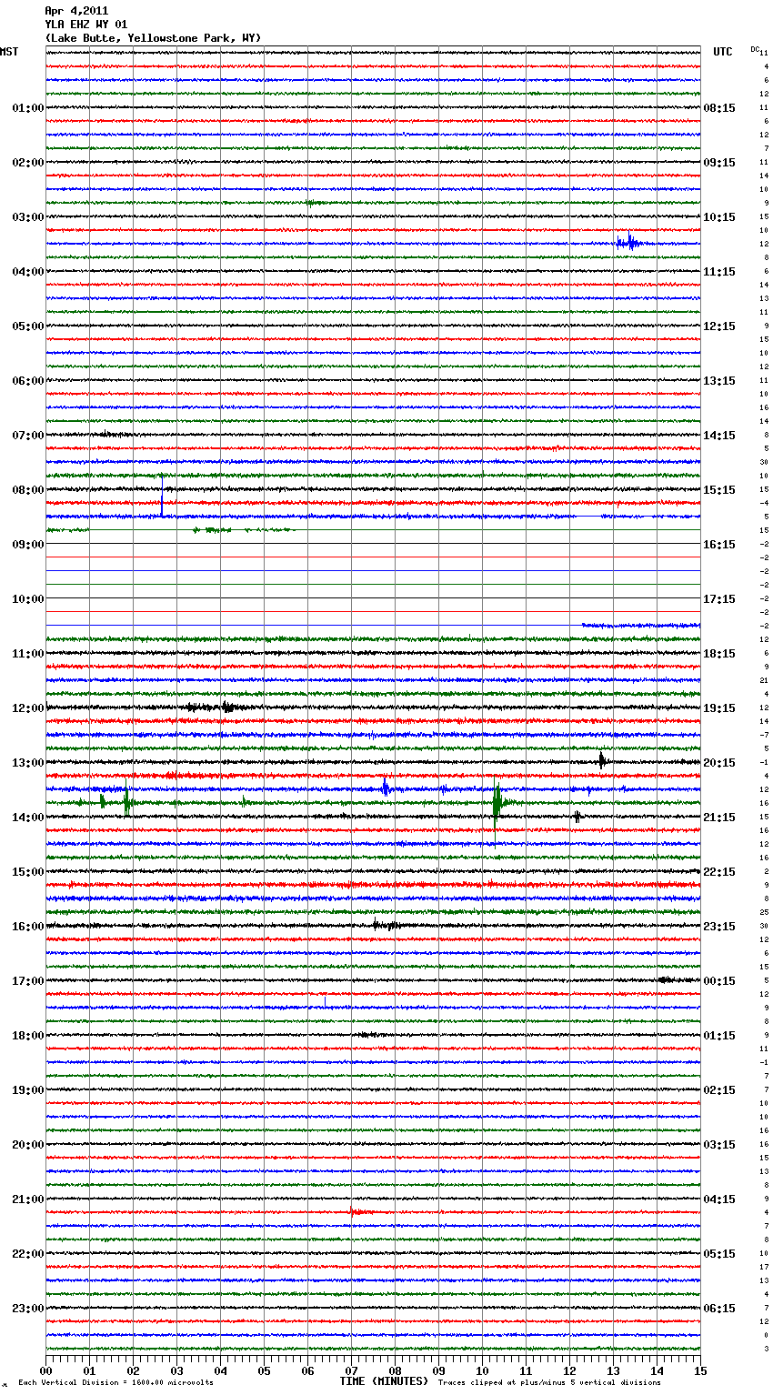
Task: Select the 14:00 MST hour label
Action: (27, 818)
